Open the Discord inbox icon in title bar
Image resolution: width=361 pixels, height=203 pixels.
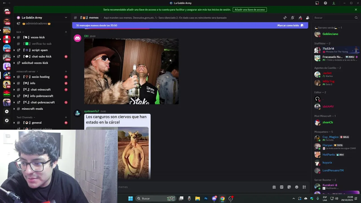[x=317, y=3]
